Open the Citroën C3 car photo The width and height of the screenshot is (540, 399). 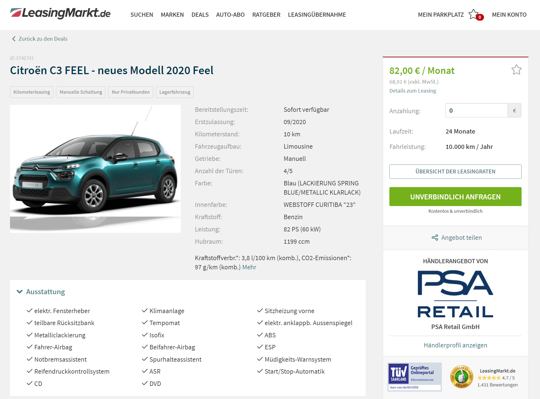95,169
